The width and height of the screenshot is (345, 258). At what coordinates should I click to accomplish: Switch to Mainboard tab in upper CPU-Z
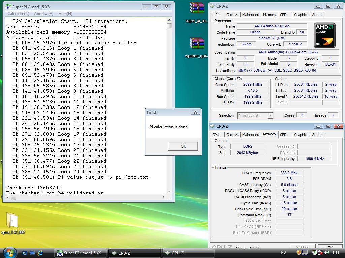point(251,15)
